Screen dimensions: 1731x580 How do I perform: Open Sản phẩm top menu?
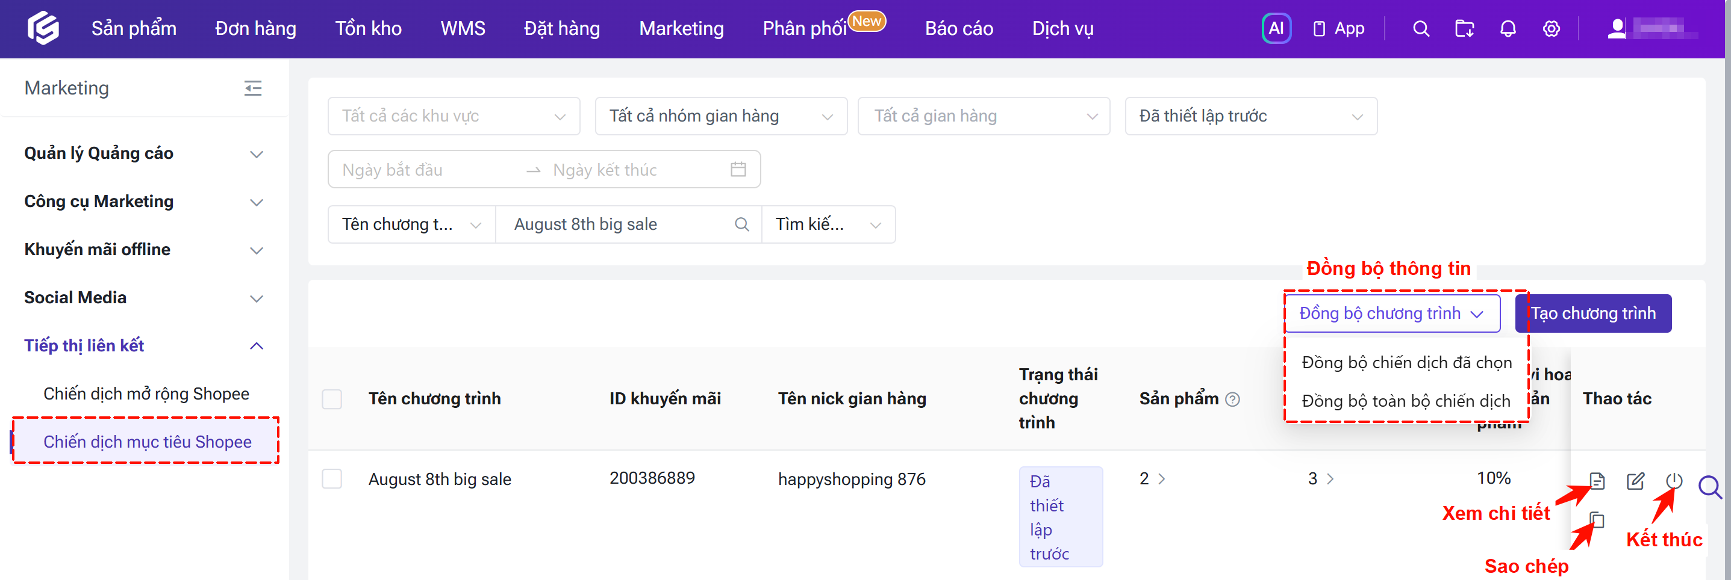(134, 29)
